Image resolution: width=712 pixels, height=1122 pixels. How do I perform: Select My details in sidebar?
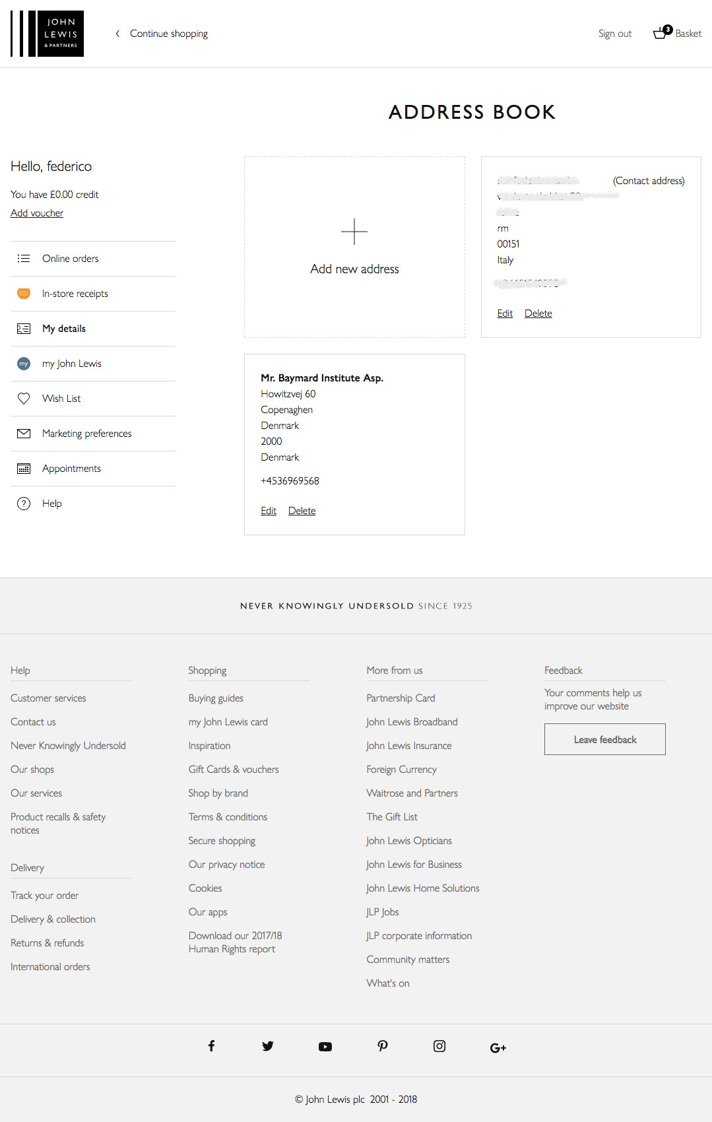93,329
